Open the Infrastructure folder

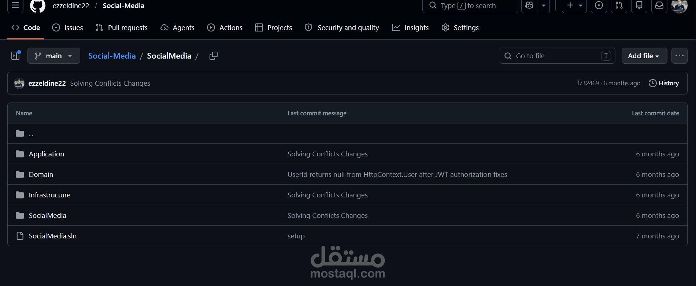(x=50, y=195)
